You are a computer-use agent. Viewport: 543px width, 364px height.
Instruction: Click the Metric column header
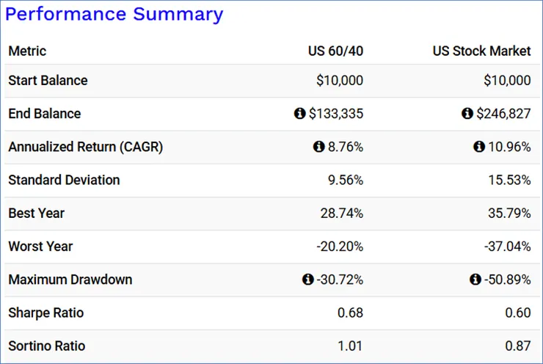(27, 51)
